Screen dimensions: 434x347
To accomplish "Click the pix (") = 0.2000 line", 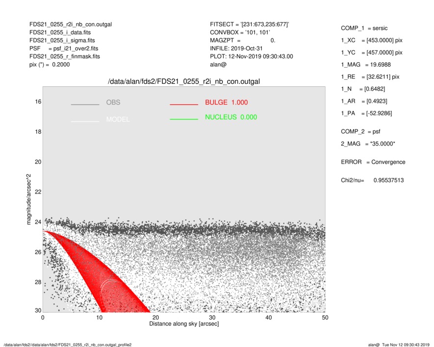I will coord(50,65).
